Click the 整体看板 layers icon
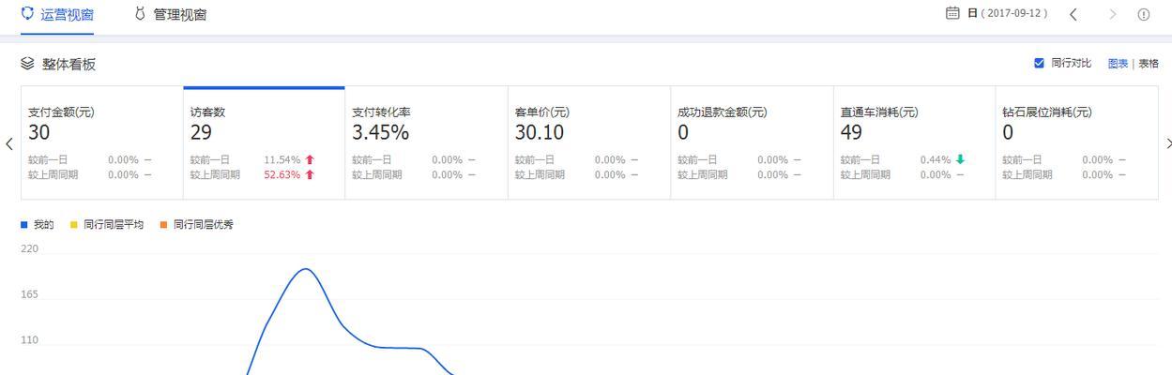Image resolution: width=1172 pixels, height=375 pixels. click(x=27, y=64)
